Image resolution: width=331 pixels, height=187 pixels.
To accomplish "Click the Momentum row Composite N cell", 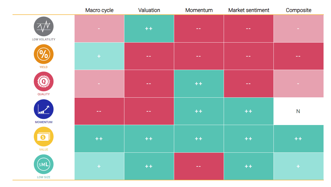I will pyautogui.click(x=299, y=111).
